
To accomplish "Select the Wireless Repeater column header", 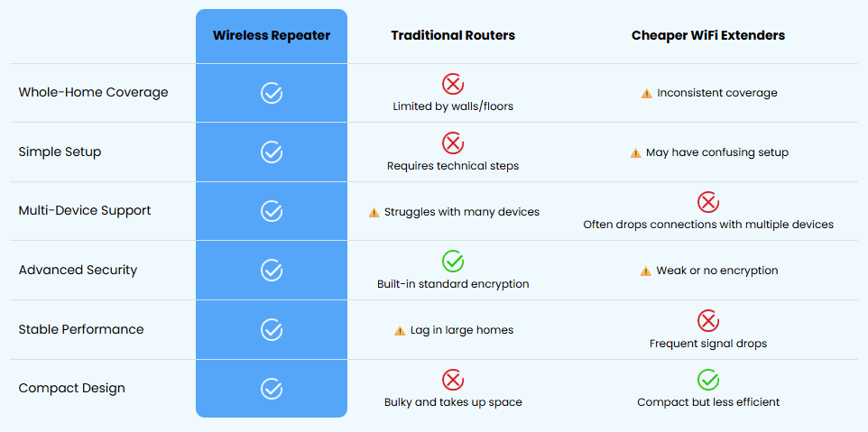I will tap(272, 35).
